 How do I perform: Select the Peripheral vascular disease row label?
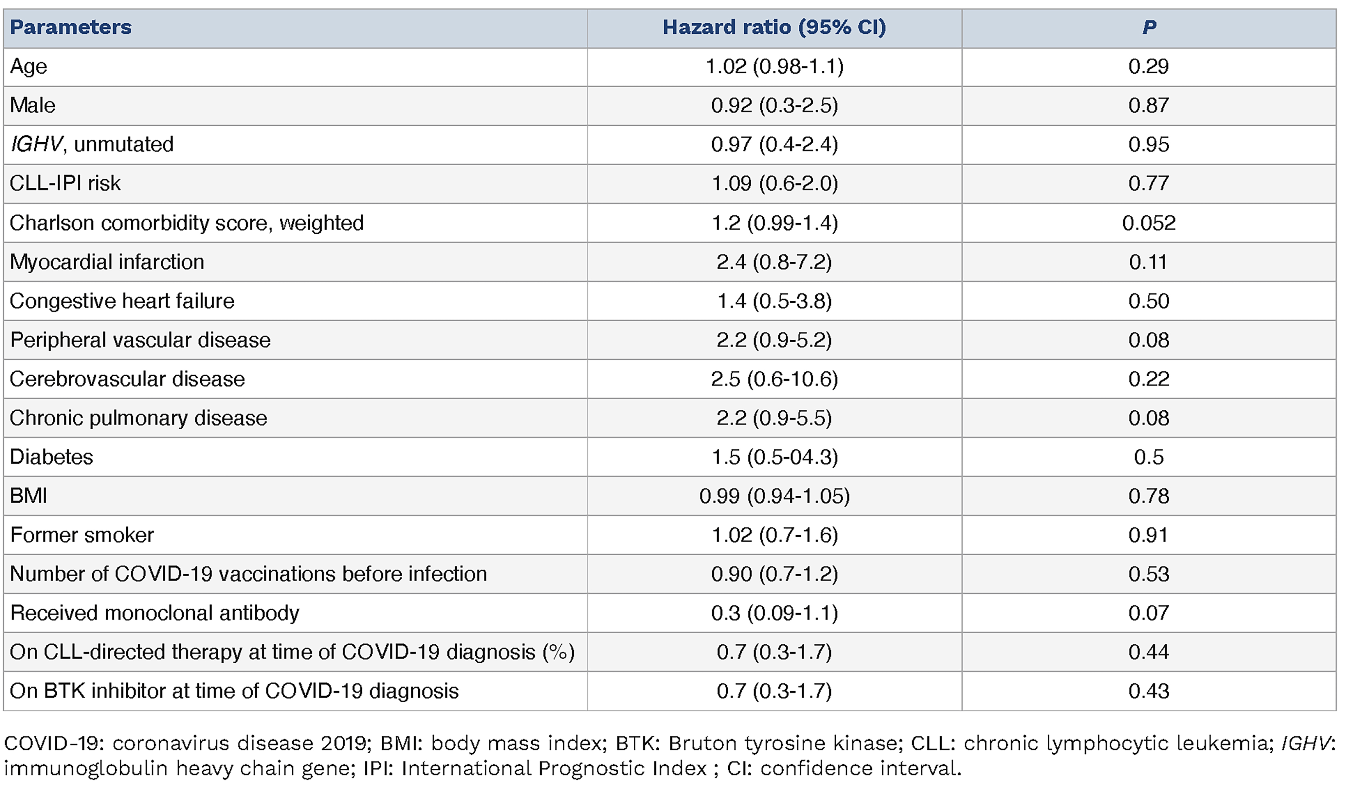[x=140, y=340]
